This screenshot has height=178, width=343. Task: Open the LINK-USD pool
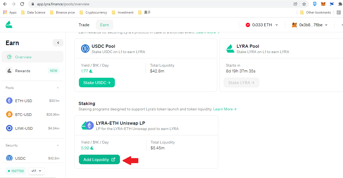[33, 128]
